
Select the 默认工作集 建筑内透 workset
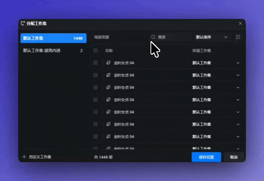pos(54,51)
